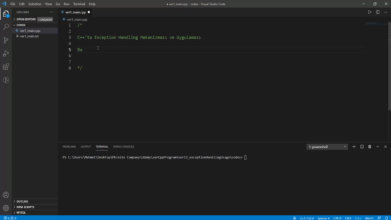Open editor More Actions ellipsis
391x220 pixels.
386,12
